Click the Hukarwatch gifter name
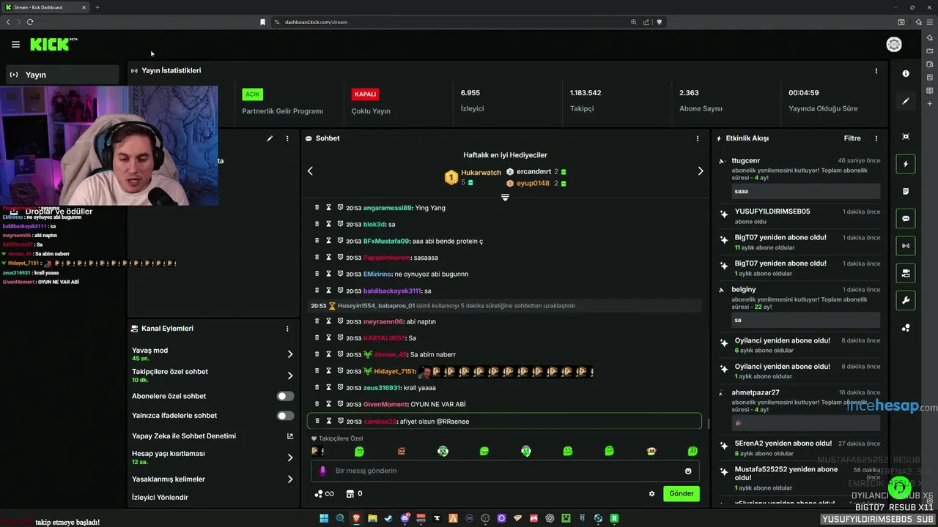The image size is (938, 527). tap(481, 173)
